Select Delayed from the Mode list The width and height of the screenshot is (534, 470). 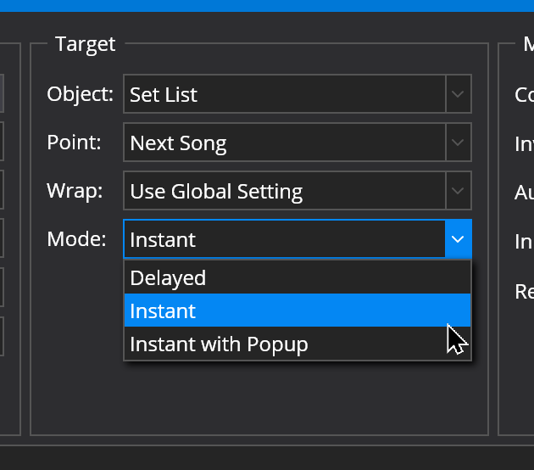pos(298,277)
